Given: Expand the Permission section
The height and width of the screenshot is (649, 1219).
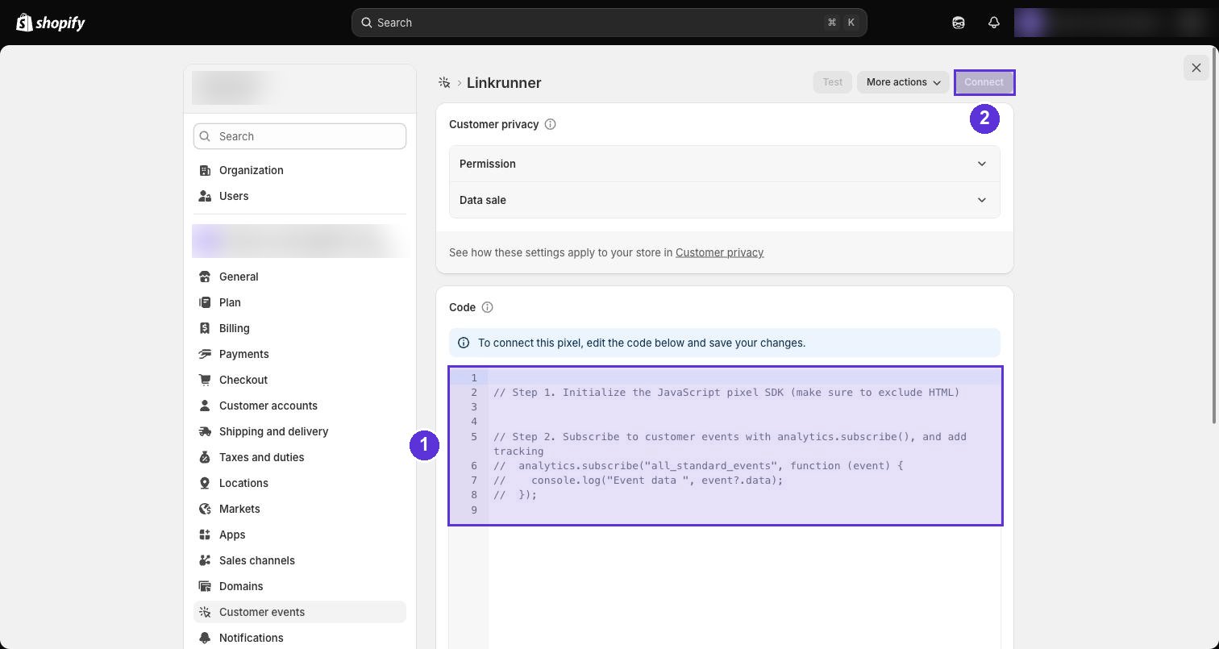Looking at the screenshot, I should (x=725, y=164).
